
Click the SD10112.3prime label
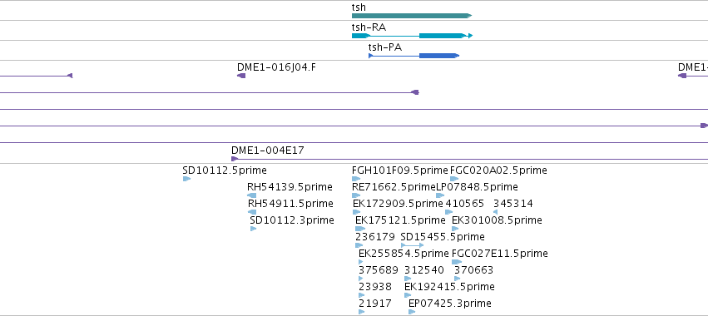coord(292,220)
